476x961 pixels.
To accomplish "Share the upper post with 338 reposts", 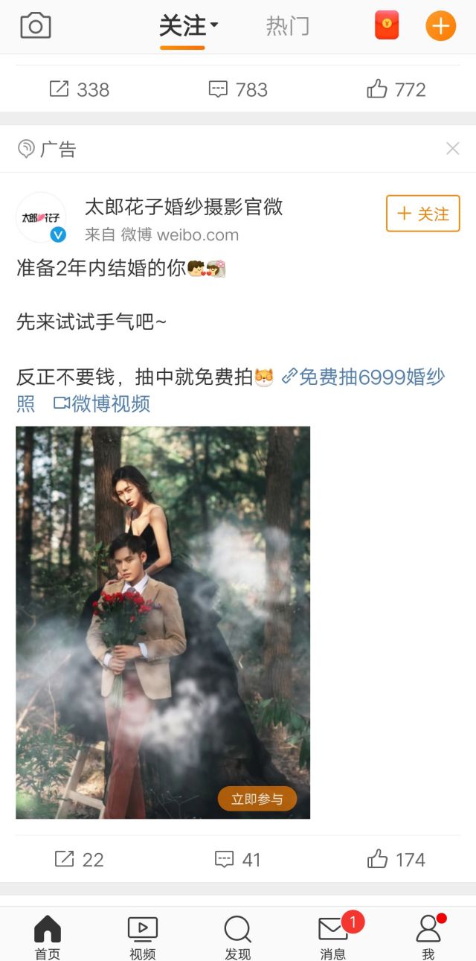I will click(79, 90).
